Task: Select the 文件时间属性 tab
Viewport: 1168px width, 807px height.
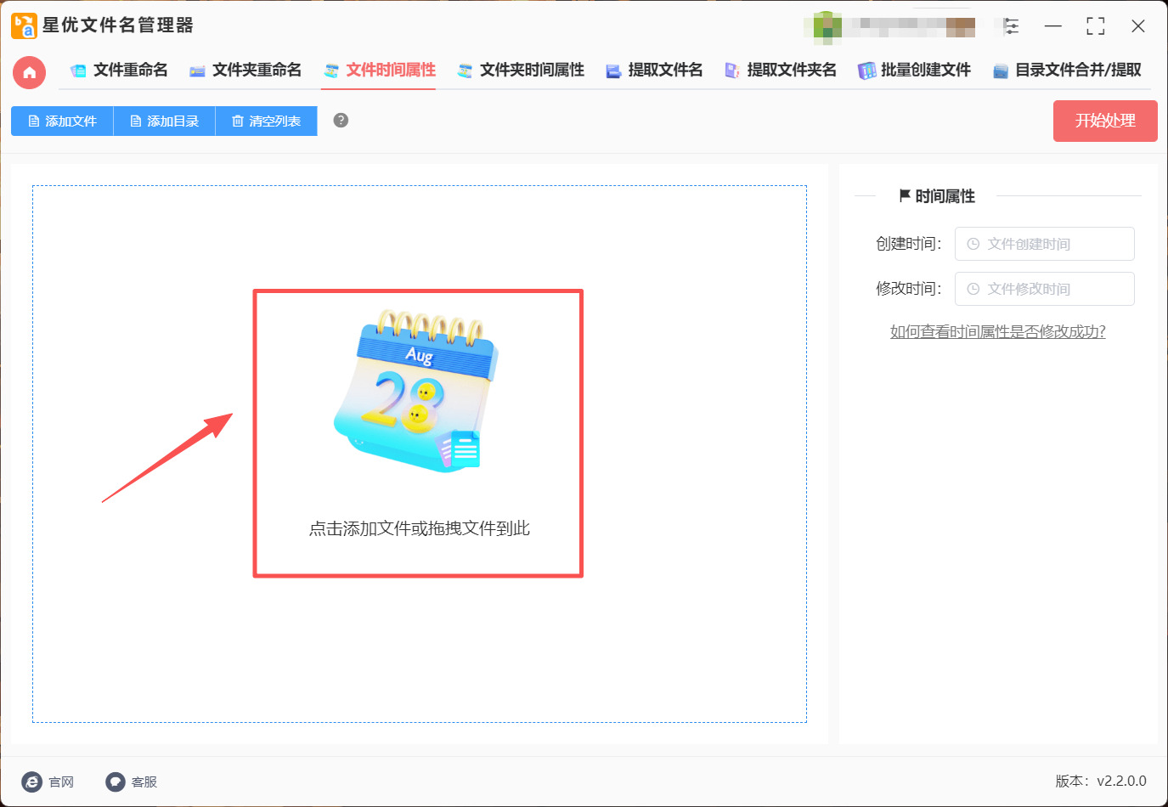Action: 379,71
